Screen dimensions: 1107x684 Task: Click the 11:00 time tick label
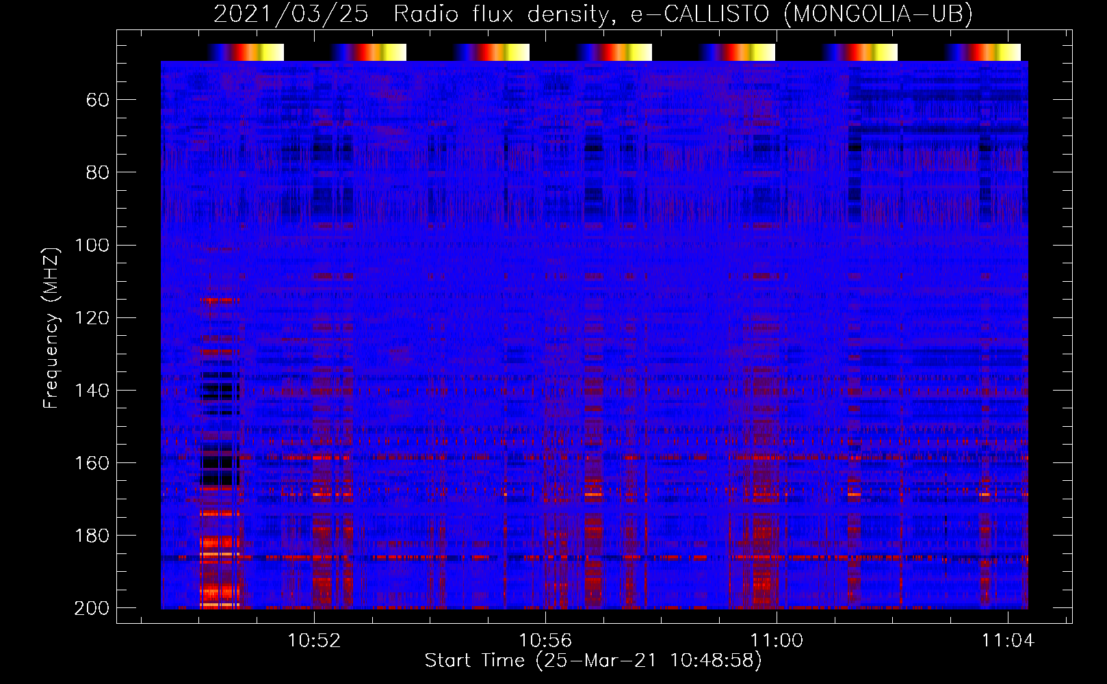777,641
